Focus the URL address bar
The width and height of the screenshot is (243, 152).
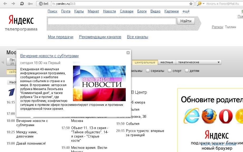(x=119, y=4)
